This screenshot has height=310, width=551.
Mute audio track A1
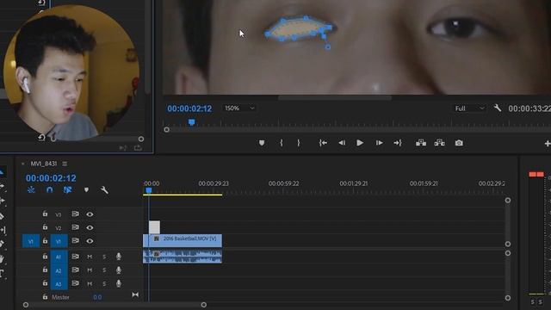click(90, 257)
